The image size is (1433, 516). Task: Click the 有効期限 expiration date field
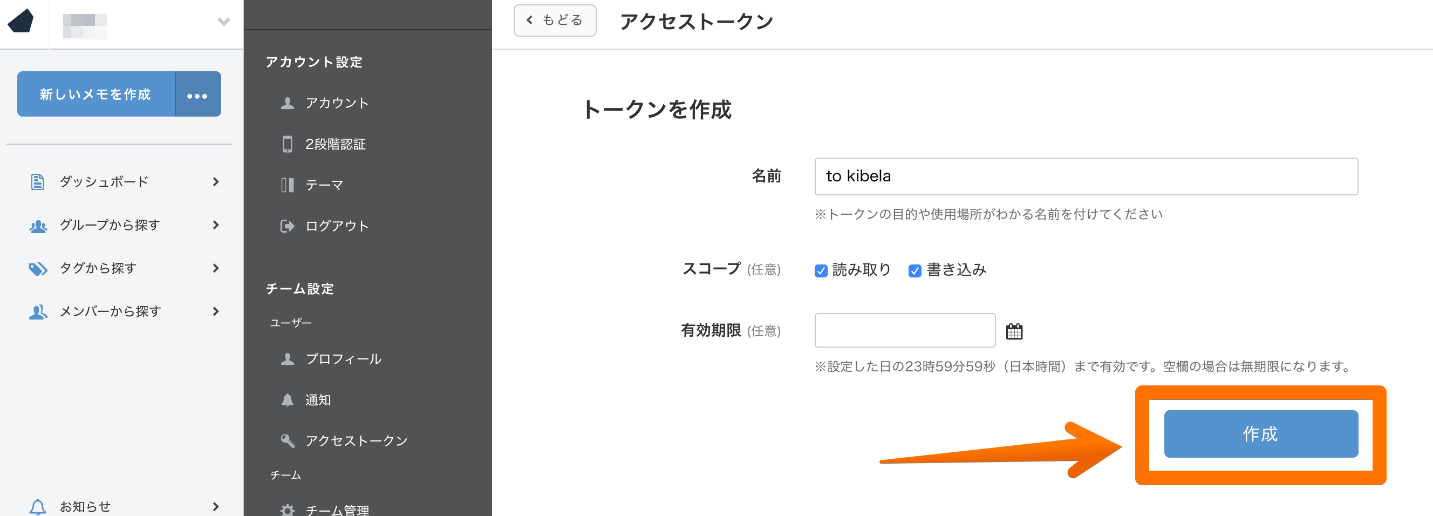point(904,330)
